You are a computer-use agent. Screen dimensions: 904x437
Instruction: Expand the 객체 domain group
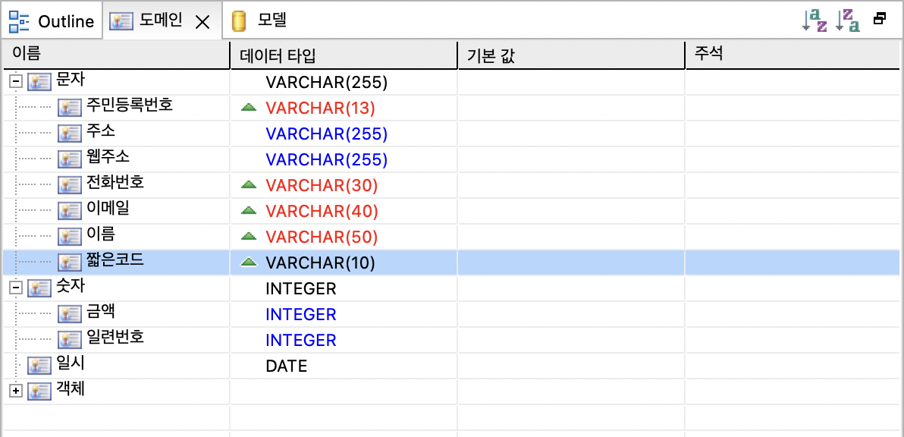click(16, 391)
